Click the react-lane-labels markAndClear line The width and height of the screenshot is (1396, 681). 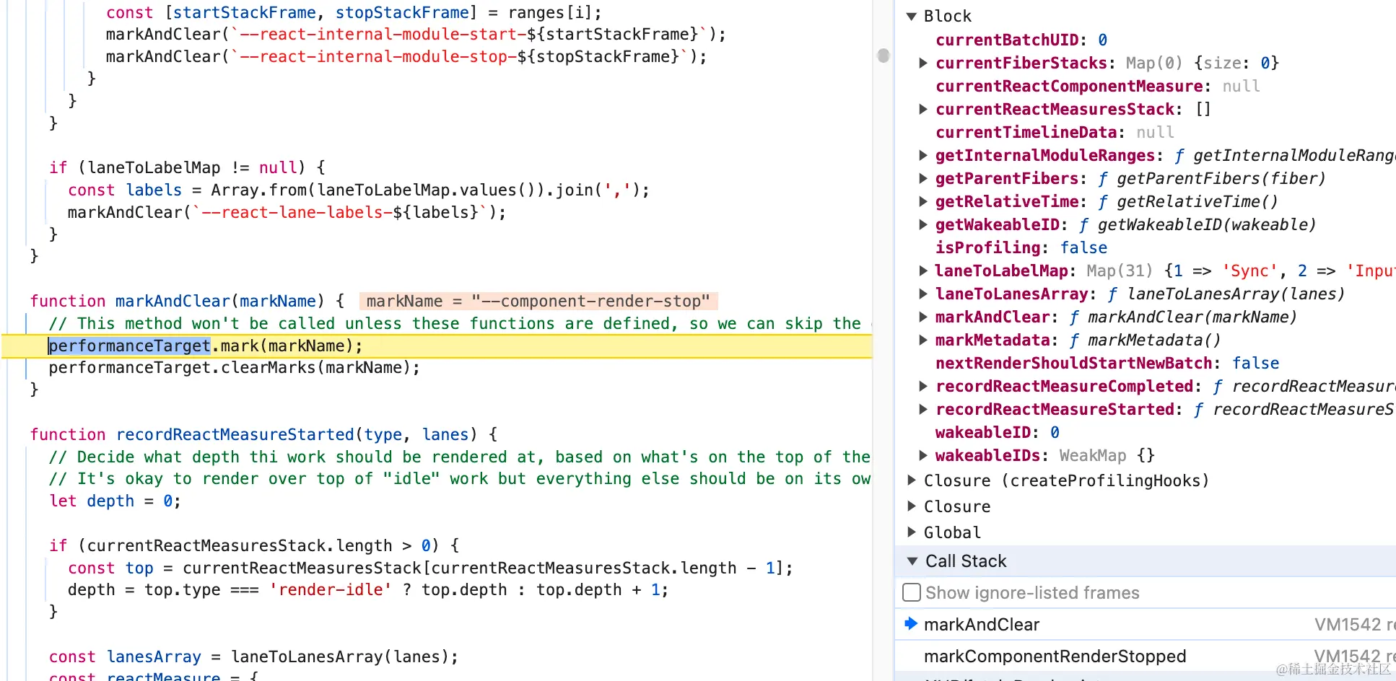pos(287,212)
